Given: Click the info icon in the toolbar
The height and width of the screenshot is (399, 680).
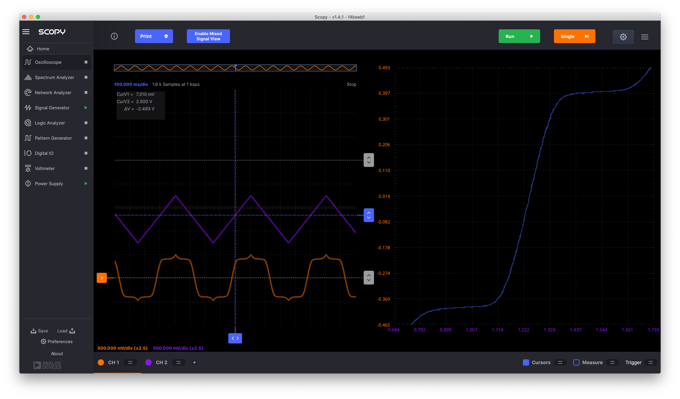Looking at the screenshot, I should point(114,36).
